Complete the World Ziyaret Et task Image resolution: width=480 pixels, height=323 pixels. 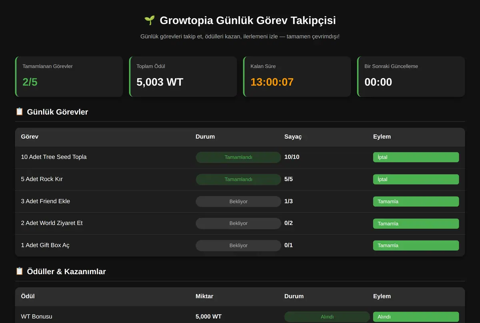click(x=416, y=224)
